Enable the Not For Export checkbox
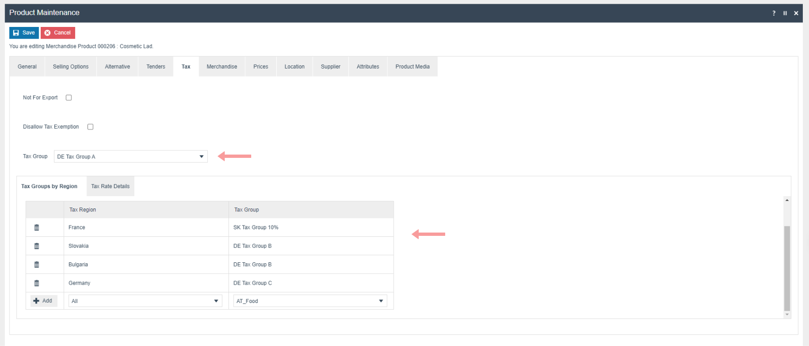This screenshot has width=809, height=346. click(69, 98)
